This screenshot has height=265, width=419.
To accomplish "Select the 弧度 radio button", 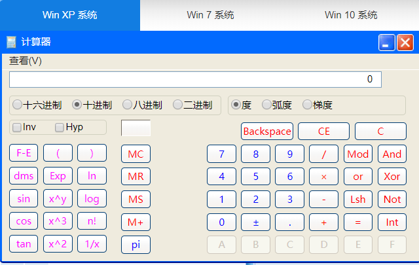I will 266,105.
